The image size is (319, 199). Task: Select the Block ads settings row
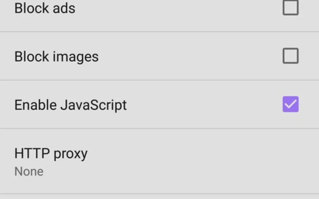[x=159, y=11]
